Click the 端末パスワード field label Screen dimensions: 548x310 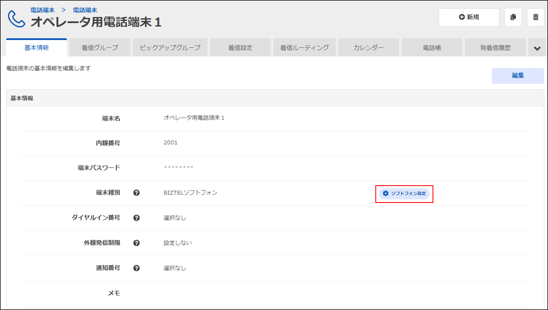pos(99,168)
